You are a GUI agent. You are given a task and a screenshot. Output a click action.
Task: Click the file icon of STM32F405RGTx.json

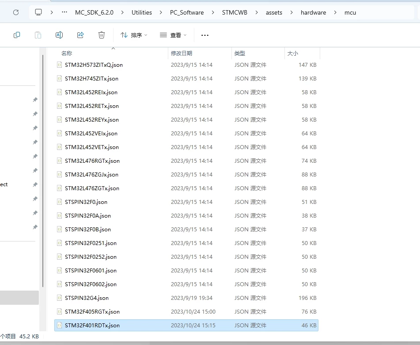60,311
